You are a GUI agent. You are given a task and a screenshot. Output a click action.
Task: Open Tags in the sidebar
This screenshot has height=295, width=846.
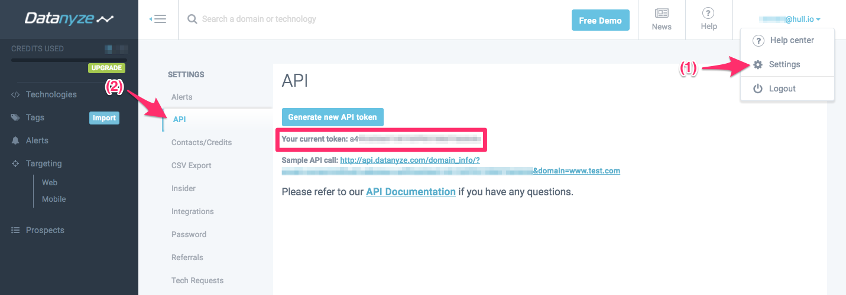point(35,117)
